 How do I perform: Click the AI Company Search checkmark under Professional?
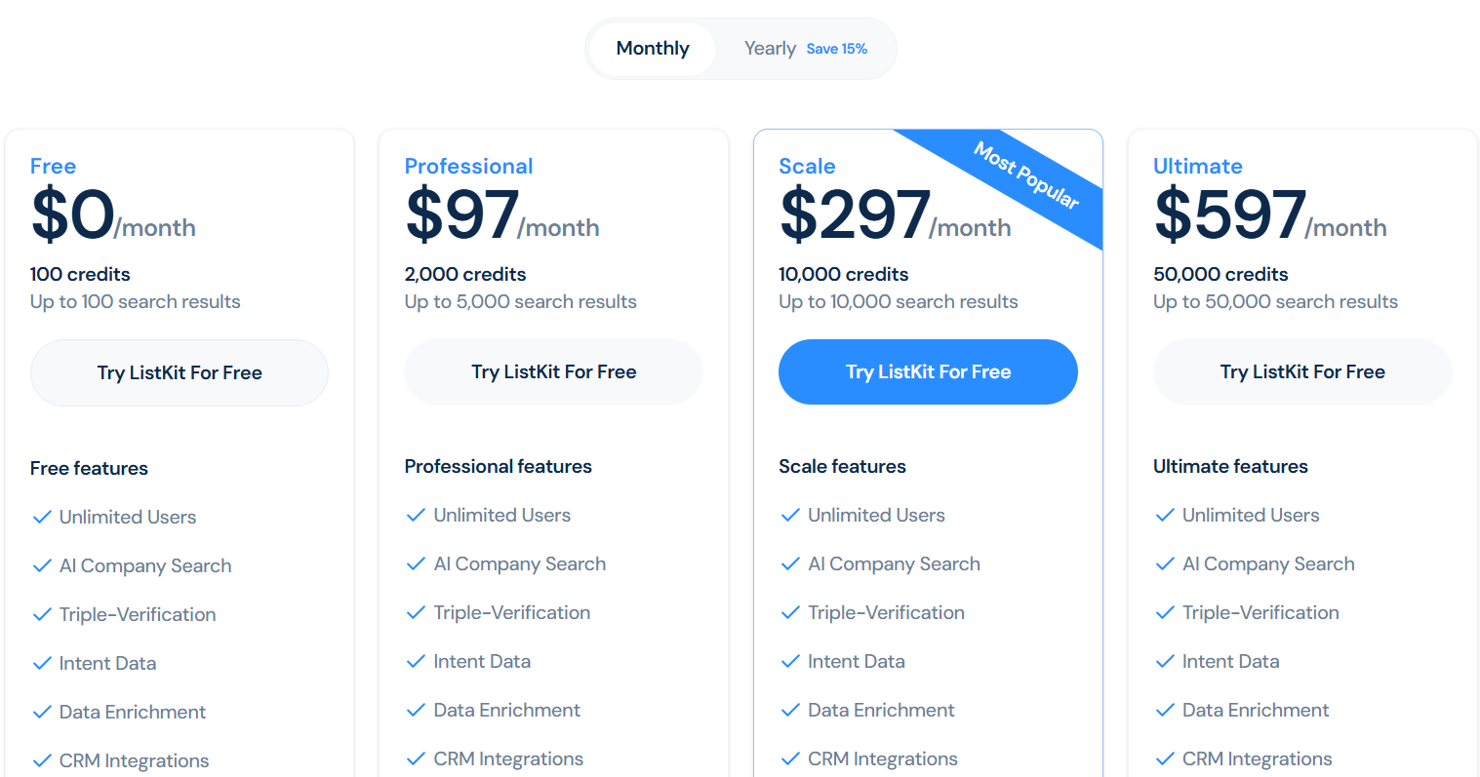click(417, 563)
